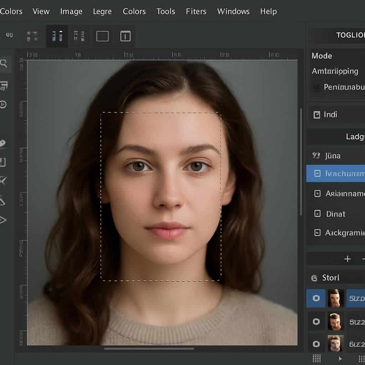Click the face thumbnail in the 6lz2 row
The width and height of the screenshot is (365, 365).
coord(335,343)
